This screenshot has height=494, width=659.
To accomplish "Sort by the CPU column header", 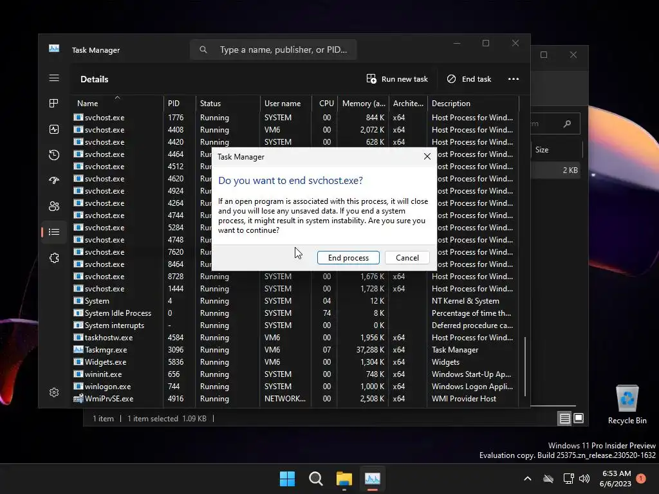I will point(325,104).
